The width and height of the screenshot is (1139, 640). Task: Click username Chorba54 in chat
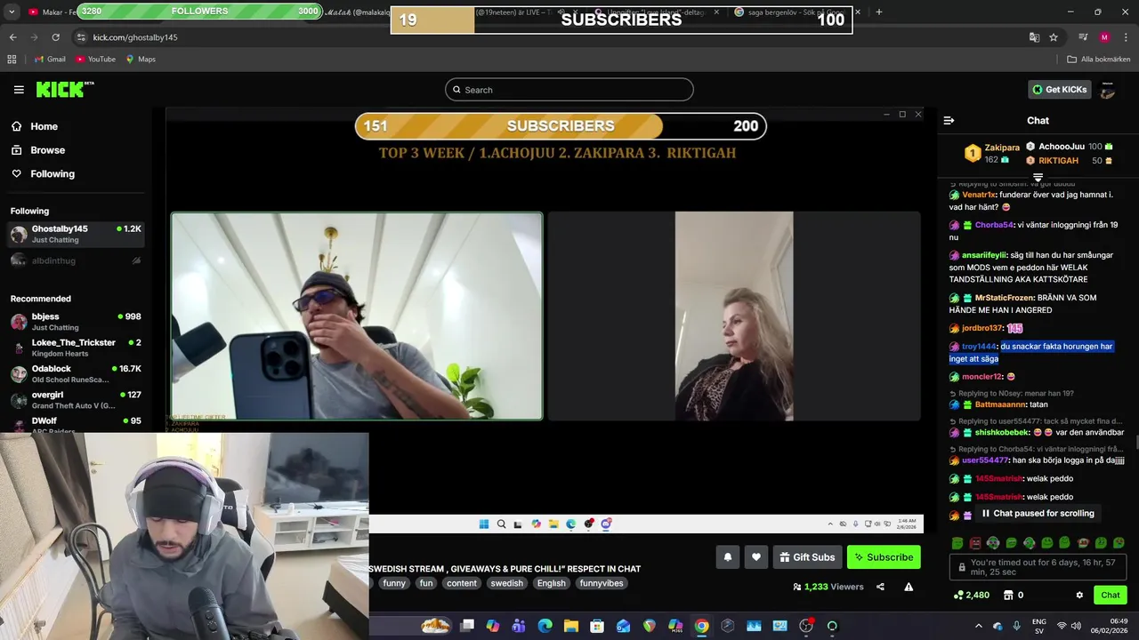coord(994,225)
